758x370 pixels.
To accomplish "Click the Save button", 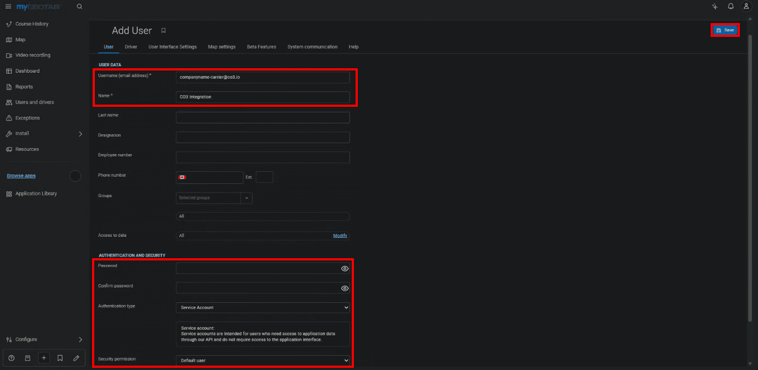I will click(725, 30).
